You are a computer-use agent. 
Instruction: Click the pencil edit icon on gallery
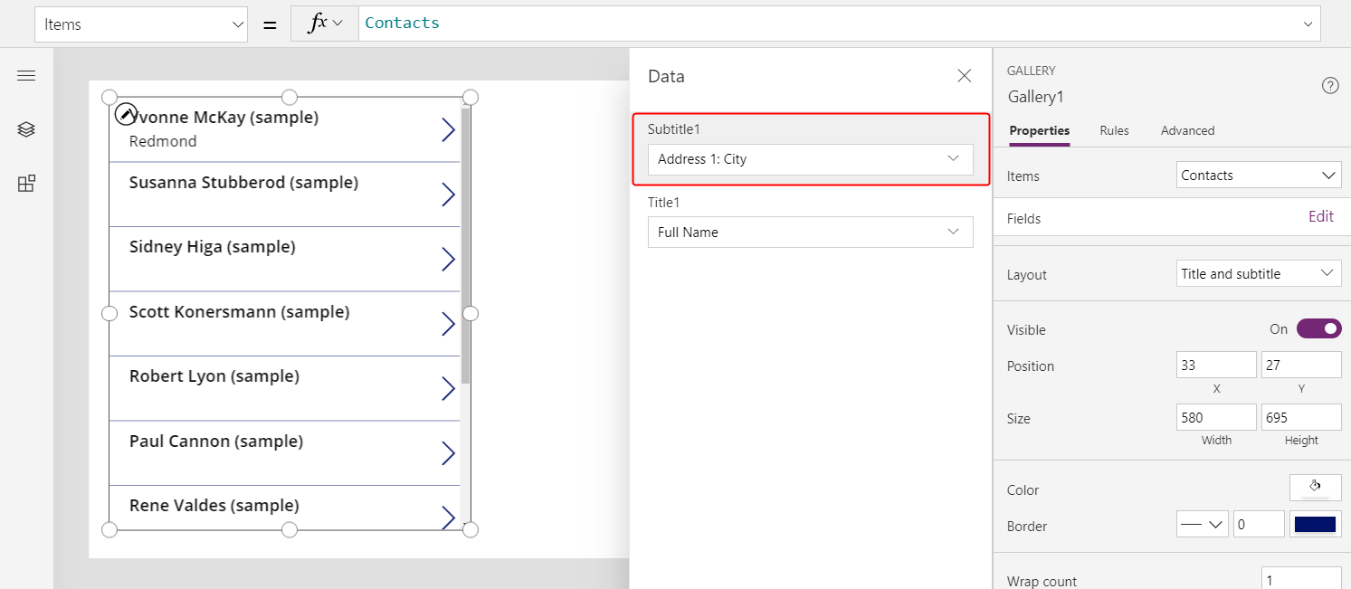(127, 115)
